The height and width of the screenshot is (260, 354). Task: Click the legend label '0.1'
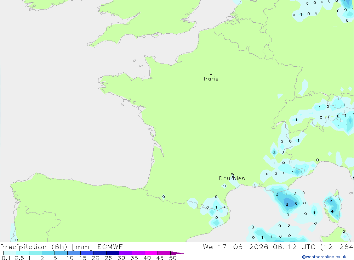(x=6, y=258)
